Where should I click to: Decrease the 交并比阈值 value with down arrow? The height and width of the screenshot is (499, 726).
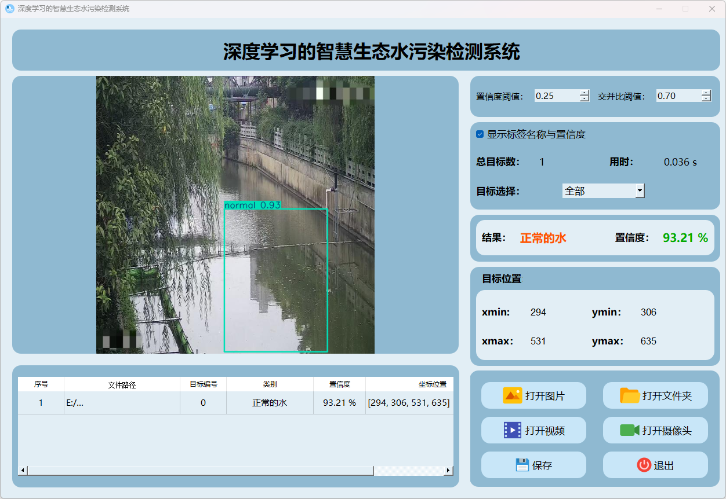point(706,99)
